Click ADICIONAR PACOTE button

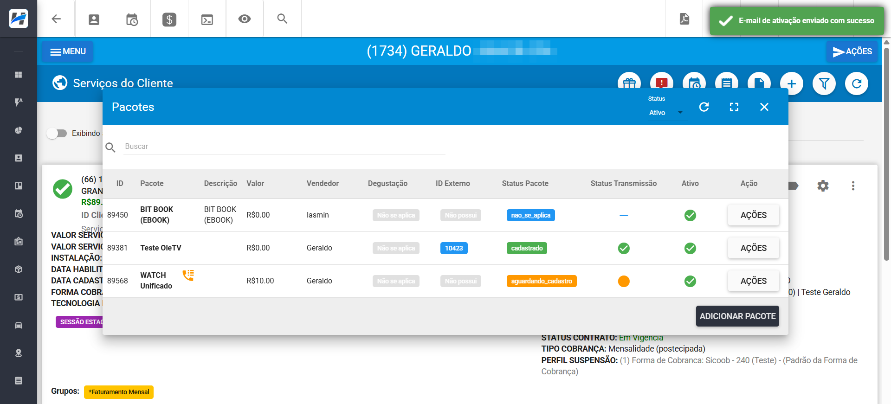click(737, 316)
